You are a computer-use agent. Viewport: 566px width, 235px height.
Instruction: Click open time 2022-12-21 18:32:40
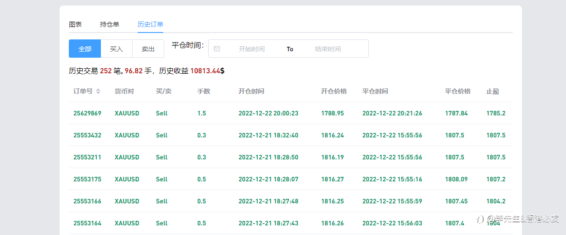tap(268, 135)
